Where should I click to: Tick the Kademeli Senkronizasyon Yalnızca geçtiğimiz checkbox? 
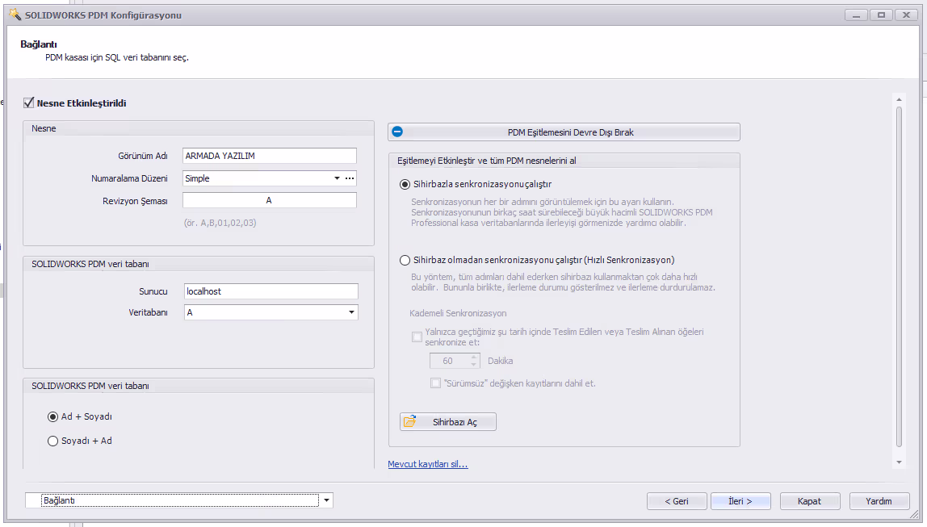click(417, 337)
